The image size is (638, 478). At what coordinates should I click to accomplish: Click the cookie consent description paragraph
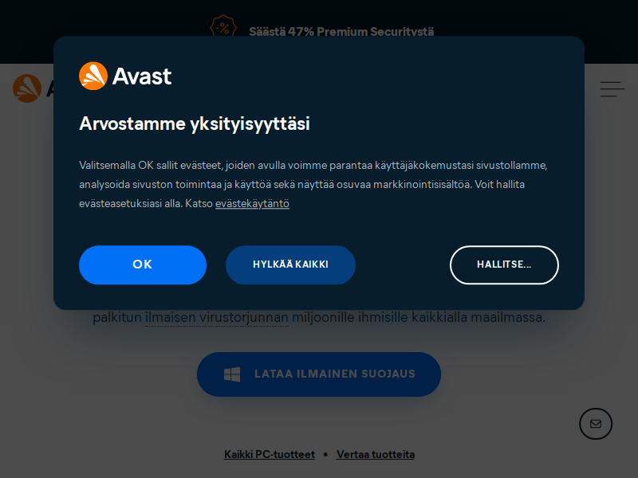click(x=313, y=184)
